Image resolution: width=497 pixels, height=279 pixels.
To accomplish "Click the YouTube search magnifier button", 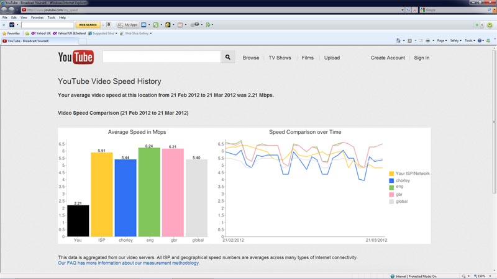I will pyautogui.click(x=227, y=57).
